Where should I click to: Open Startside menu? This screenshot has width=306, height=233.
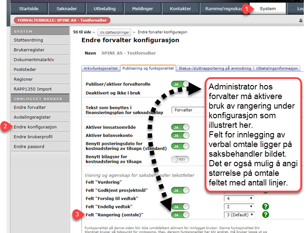[29, 9]
